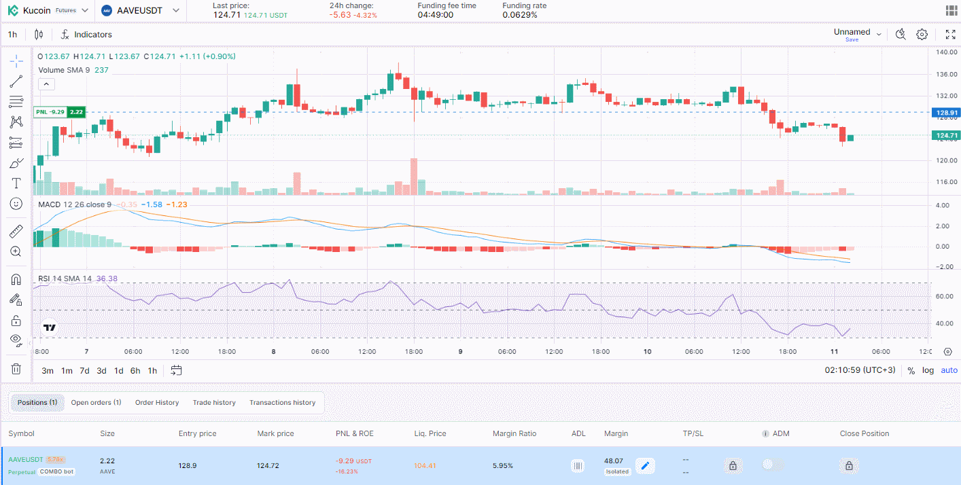Switch to the Trade history tab
Viewport: 961px width, 485px height.
[x=214, y=403]
